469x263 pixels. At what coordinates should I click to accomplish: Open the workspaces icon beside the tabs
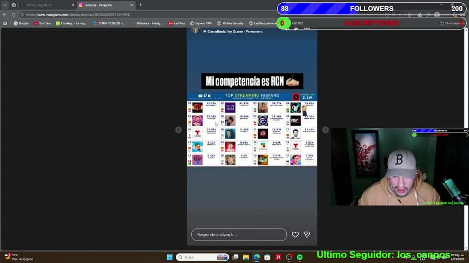(14, 5)
